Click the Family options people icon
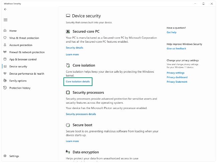 click(x=5, y=81)
